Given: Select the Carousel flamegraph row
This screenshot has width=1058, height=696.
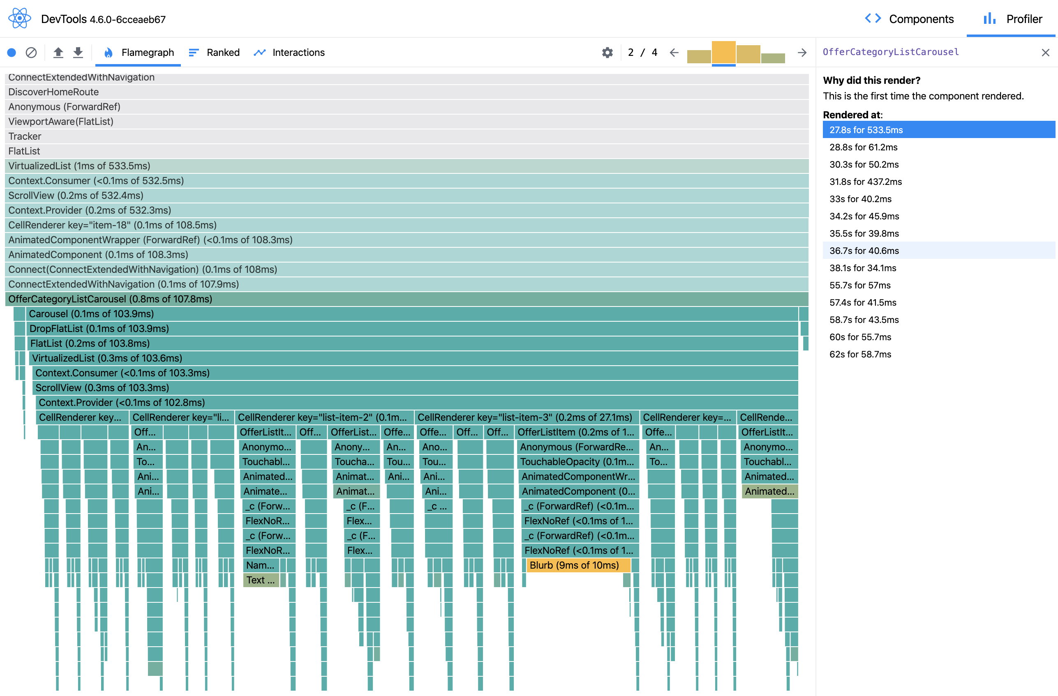Looking at the screenshot, I should (x=411, y=313).
